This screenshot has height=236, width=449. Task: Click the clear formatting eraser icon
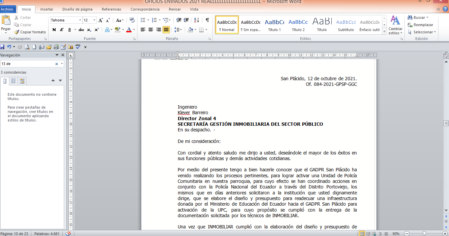tap(132, 20)
